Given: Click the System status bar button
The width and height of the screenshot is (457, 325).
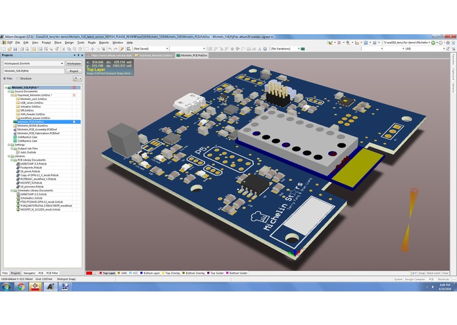Looking at the screenshot, I should [x=398, y=279].
